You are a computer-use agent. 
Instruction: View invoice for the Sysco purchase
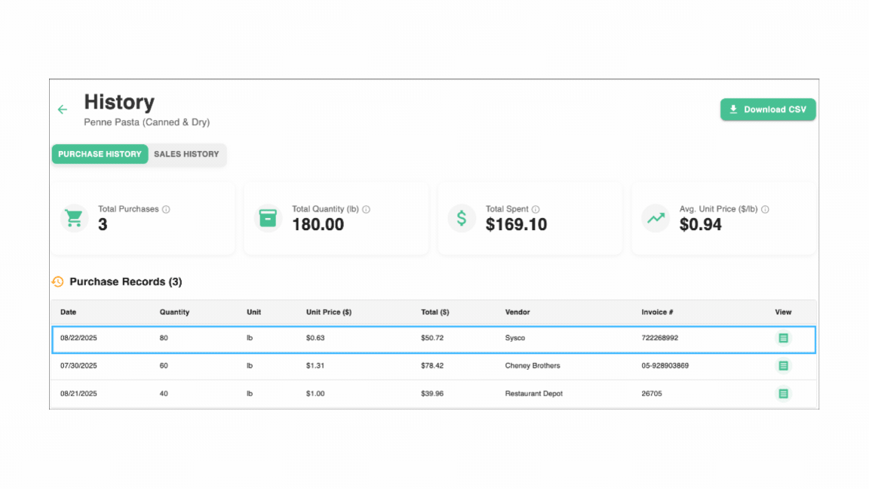[x=783, y=338]
